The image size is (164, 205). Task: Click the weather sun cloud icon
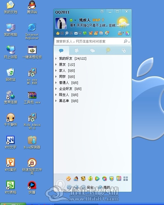pos(123,23)
